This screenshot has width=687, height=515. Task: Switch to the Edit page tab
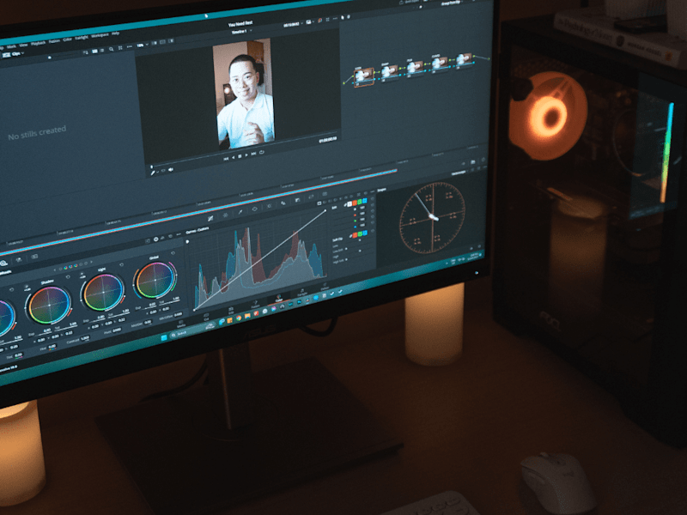click(230, 311)
